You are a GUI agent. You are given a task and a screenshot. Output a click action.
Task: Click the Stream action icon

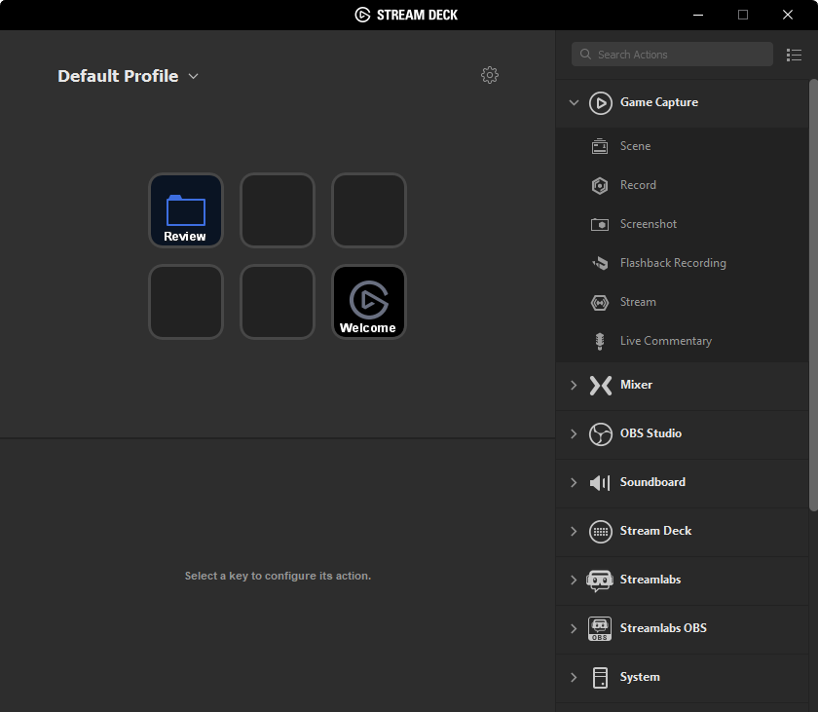[x=600, y=302]
